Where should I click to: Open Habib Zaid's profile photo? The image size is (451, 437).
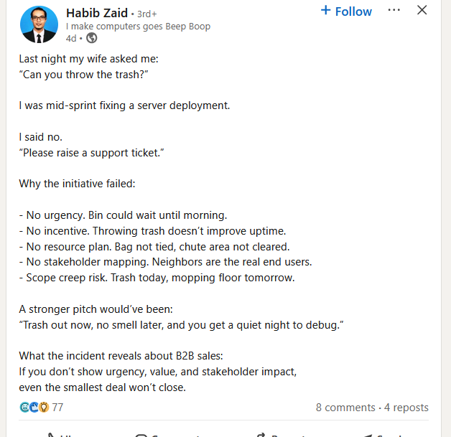pyautogui.click(x=39, y=25)
